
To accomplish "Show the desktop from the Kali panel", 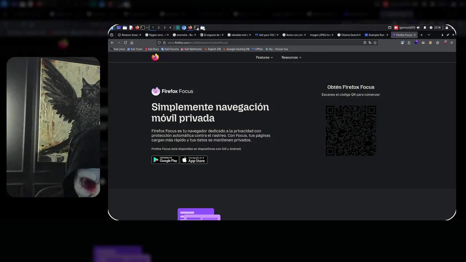I will click(119, 28).
